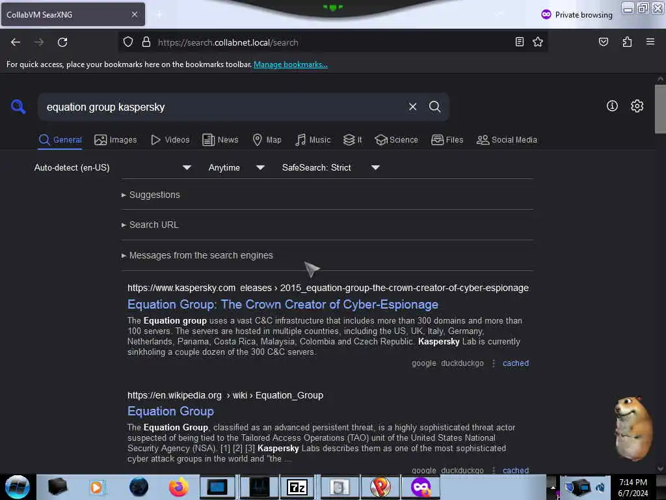Click the Windows Start orb

pos(18,487)
